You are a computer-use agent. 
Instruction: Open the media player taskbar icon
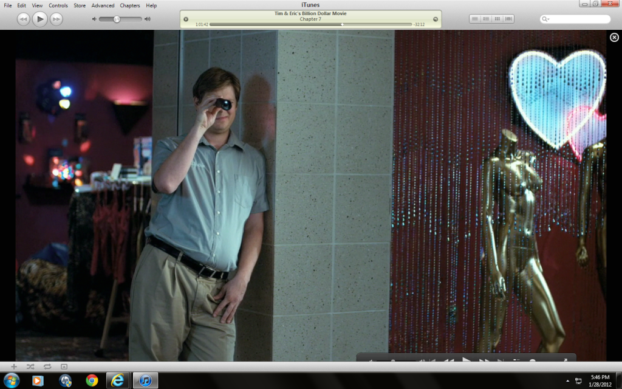[x=37, y=380]
